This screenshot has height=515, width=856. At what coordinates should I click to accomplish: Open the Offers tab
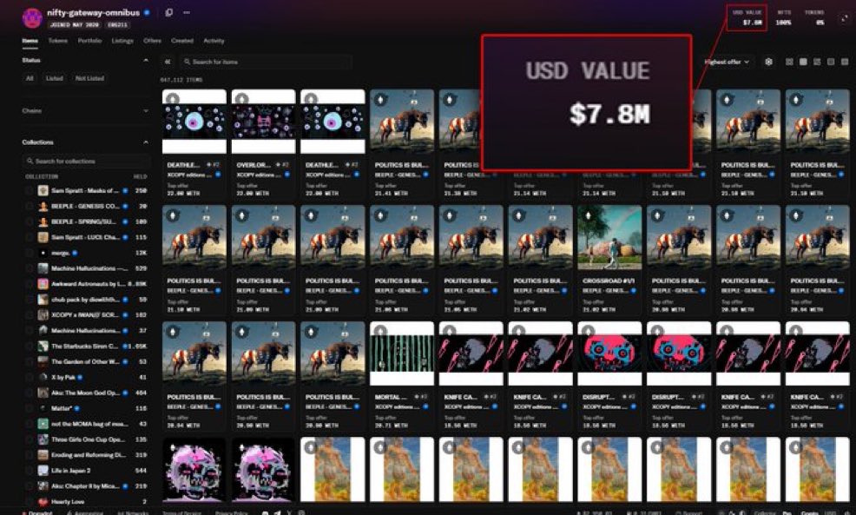(x=152, y=41)
